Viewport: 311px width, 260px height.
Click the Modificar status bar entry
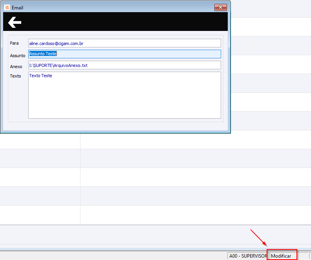tap(282, 256)
